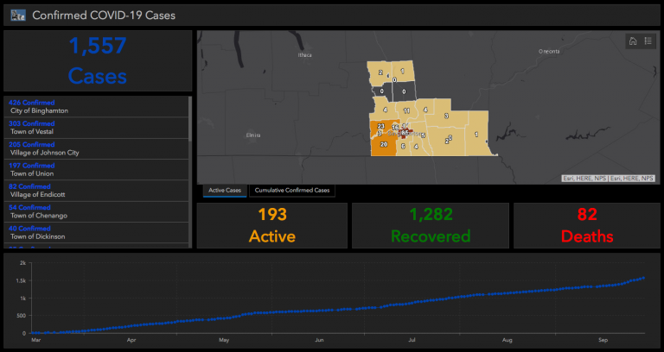Image resolution: width=664 pixels, height=352 pixels.
Task: Click the 82 Deaths indicator panel
Action: coord(585,225)
